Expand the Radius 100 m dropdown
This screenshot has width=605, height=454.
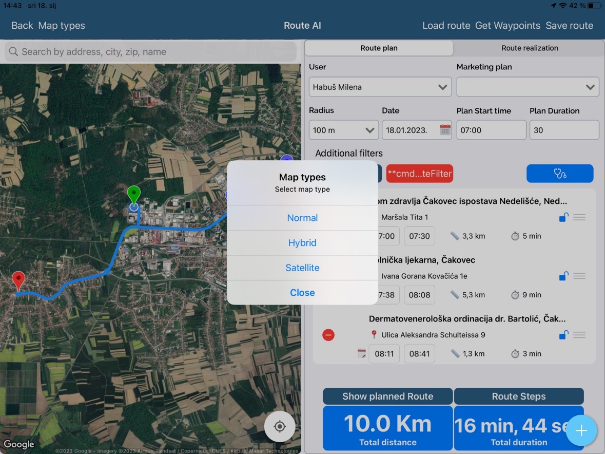pos(343,130)
